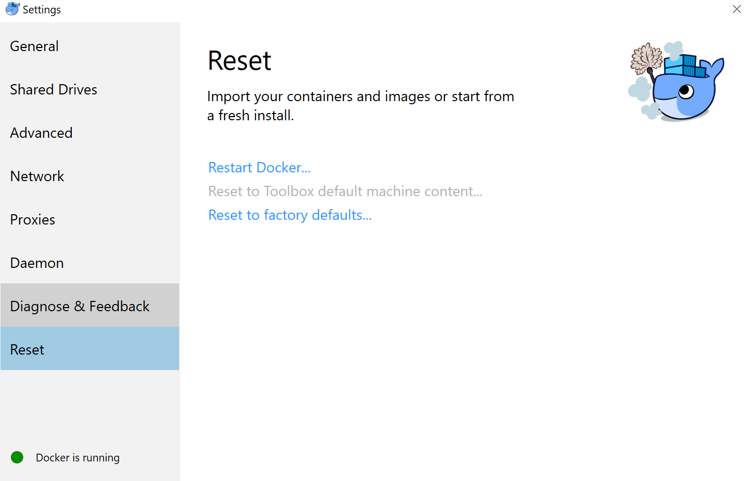The image size is (748, 481).
Task: Click the Docker whale icon in title bar
Action: coord(12,9)
